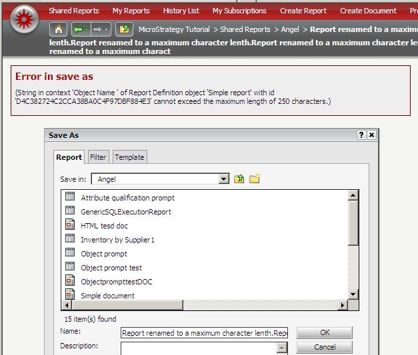
Task: Click the parent folder icon beside Save in
Action: click(239, 178)
